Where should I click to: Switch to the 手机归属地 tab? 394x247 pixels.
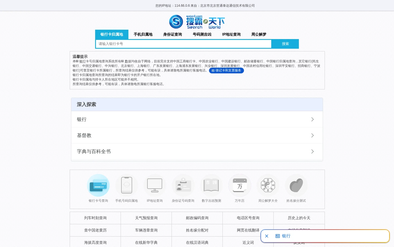[x=143, y=35]
